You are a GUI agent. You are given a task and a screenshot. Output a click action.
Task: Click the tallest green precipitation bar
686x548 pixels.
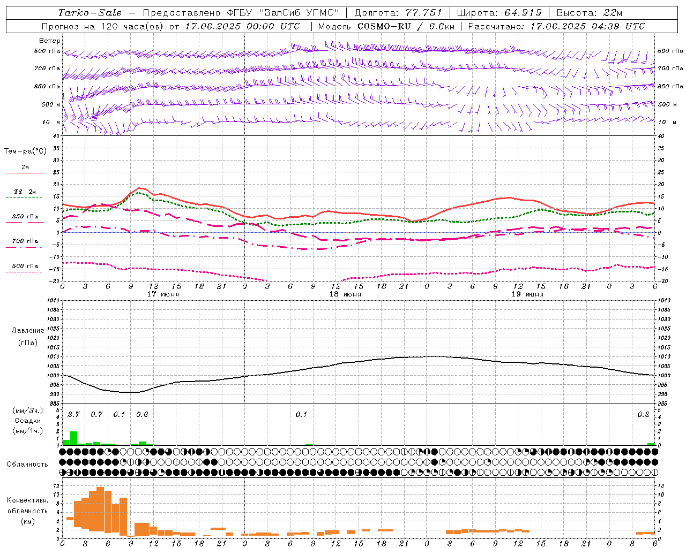(74, 438)
